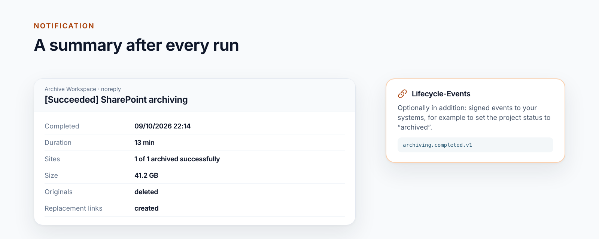Click the 'Completed' row label
This screenshot has width=599, height=239.
pos(62,126)
